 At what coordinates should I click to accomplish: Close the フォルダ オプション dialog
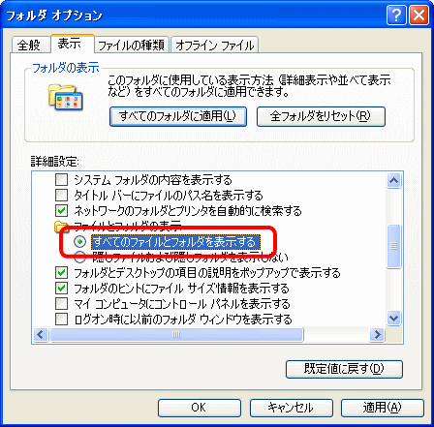click(418, 15)
